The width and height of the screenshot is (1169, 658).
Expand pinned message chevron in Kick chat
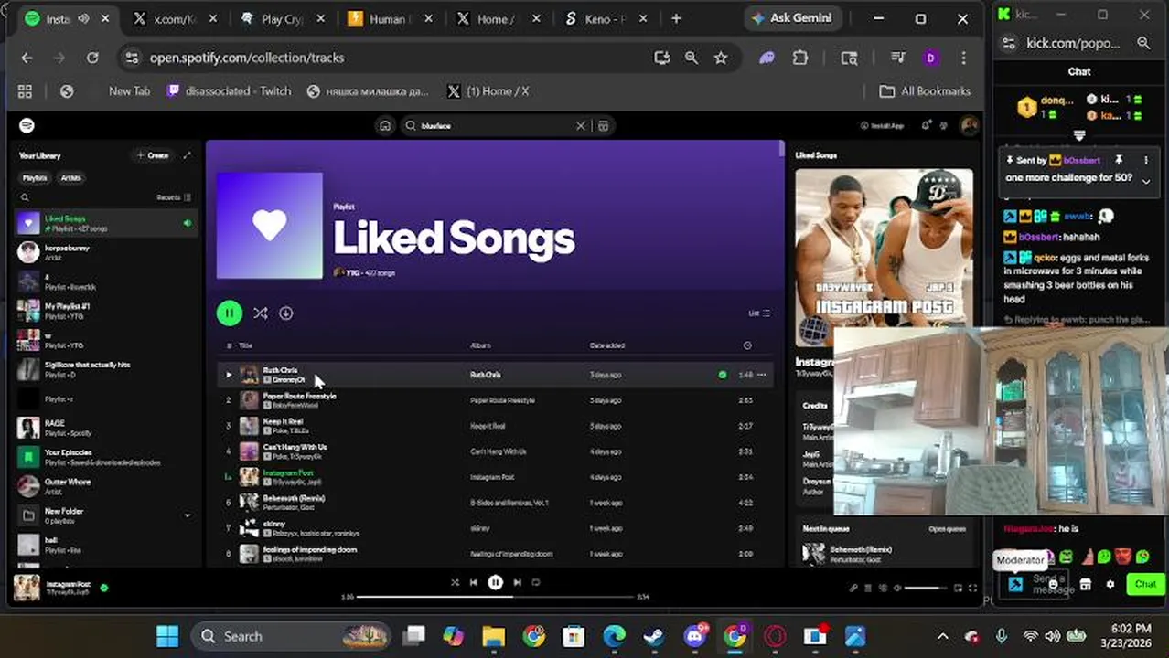click(x=1145, y=181)
